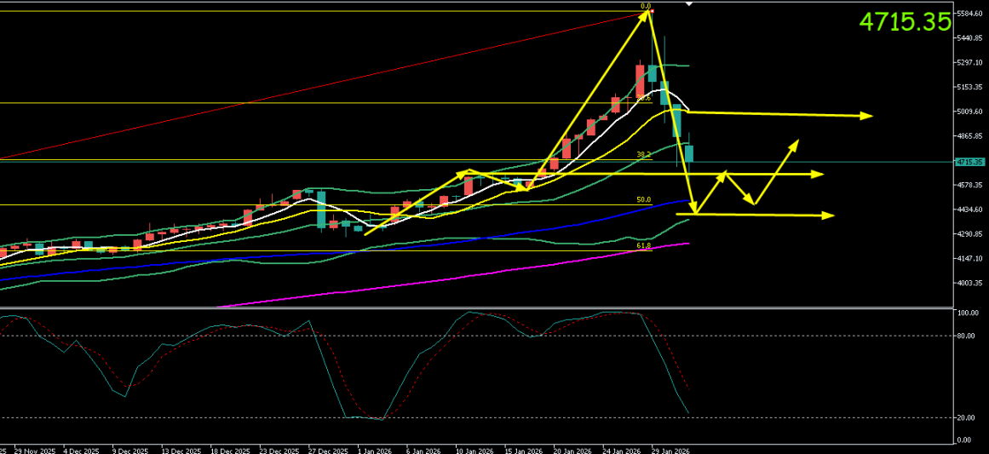Click the Fibonacci 23.6 level label
Image resolution: width=989 pixels, height=454 pixels.
click(644, 98)
